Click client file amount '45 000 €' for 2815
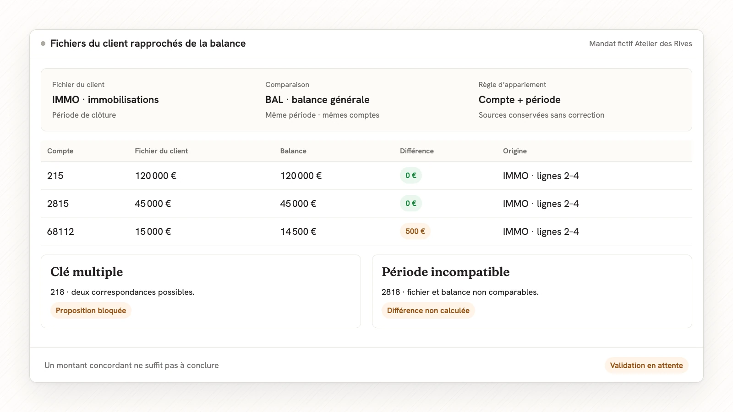The width and height of the screenshot is (733, 412). point(153,204)
